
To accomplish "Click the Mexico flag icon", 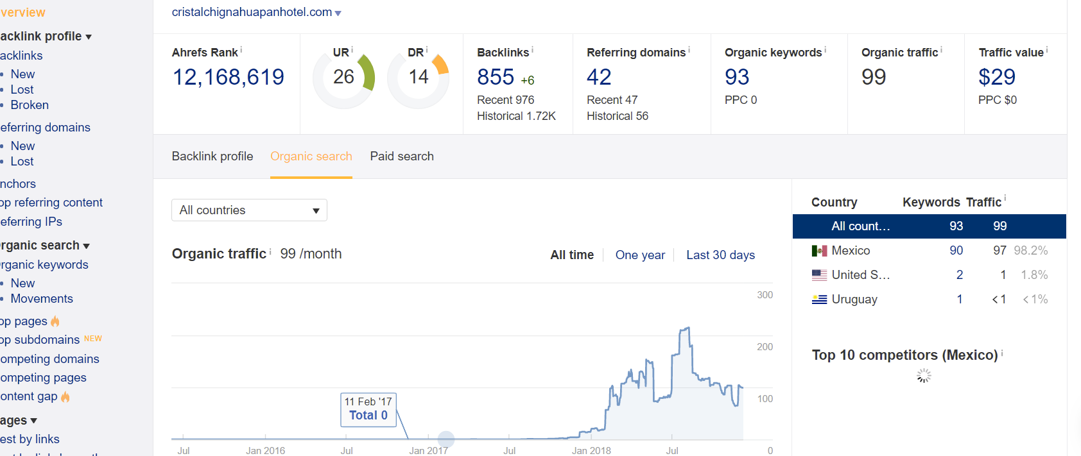I will tap(819, 251).
